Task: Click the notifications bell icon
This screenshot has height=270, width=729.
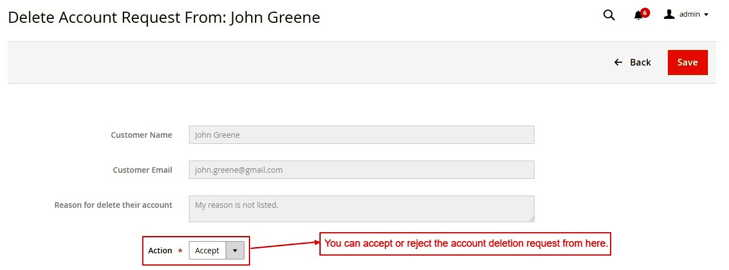Action: pyautogui.click(x=638, y=16)
